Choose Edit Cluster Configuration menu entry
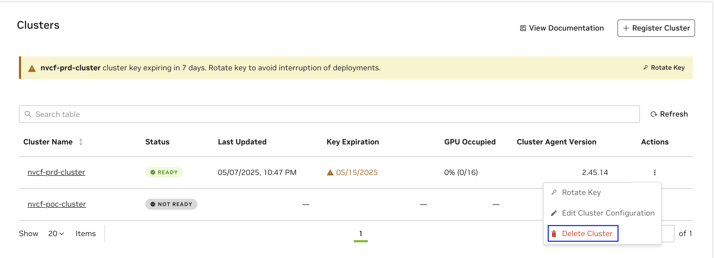The width and height of the screenshot is (714, 258). pos(608,213)
